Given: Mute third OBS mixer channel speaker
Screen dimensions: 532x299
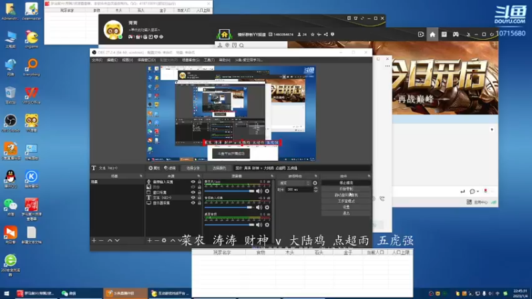Looking at the screenshot, I should [259, 225].
